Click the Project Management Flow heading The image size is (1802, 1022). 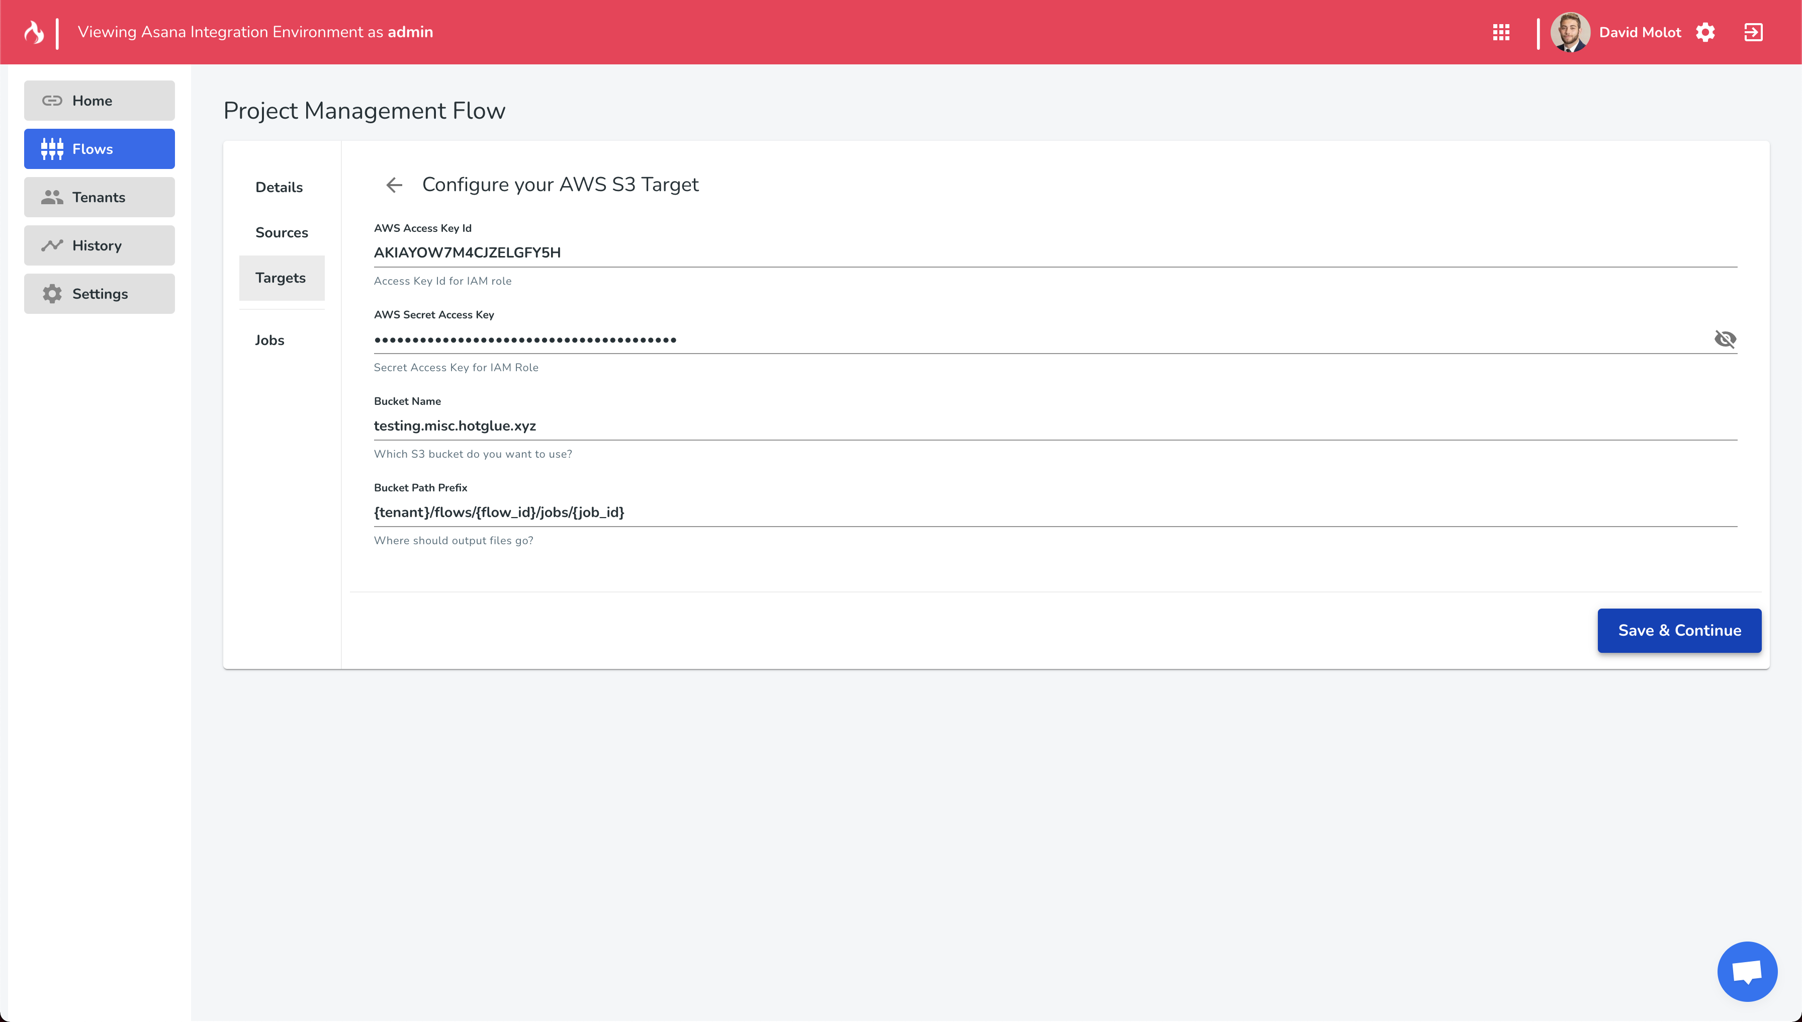(364, 111)
